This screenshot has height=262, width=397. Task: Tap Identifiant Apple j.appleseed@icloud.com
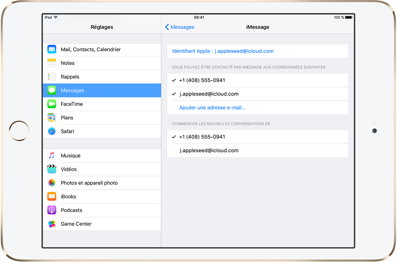[258, 51]
